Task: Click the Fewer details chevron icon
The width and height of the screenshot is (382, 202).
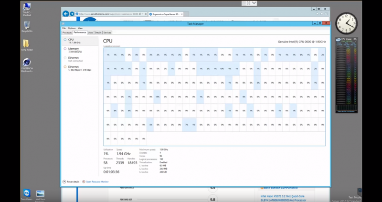Action: [x=64, y=182]
